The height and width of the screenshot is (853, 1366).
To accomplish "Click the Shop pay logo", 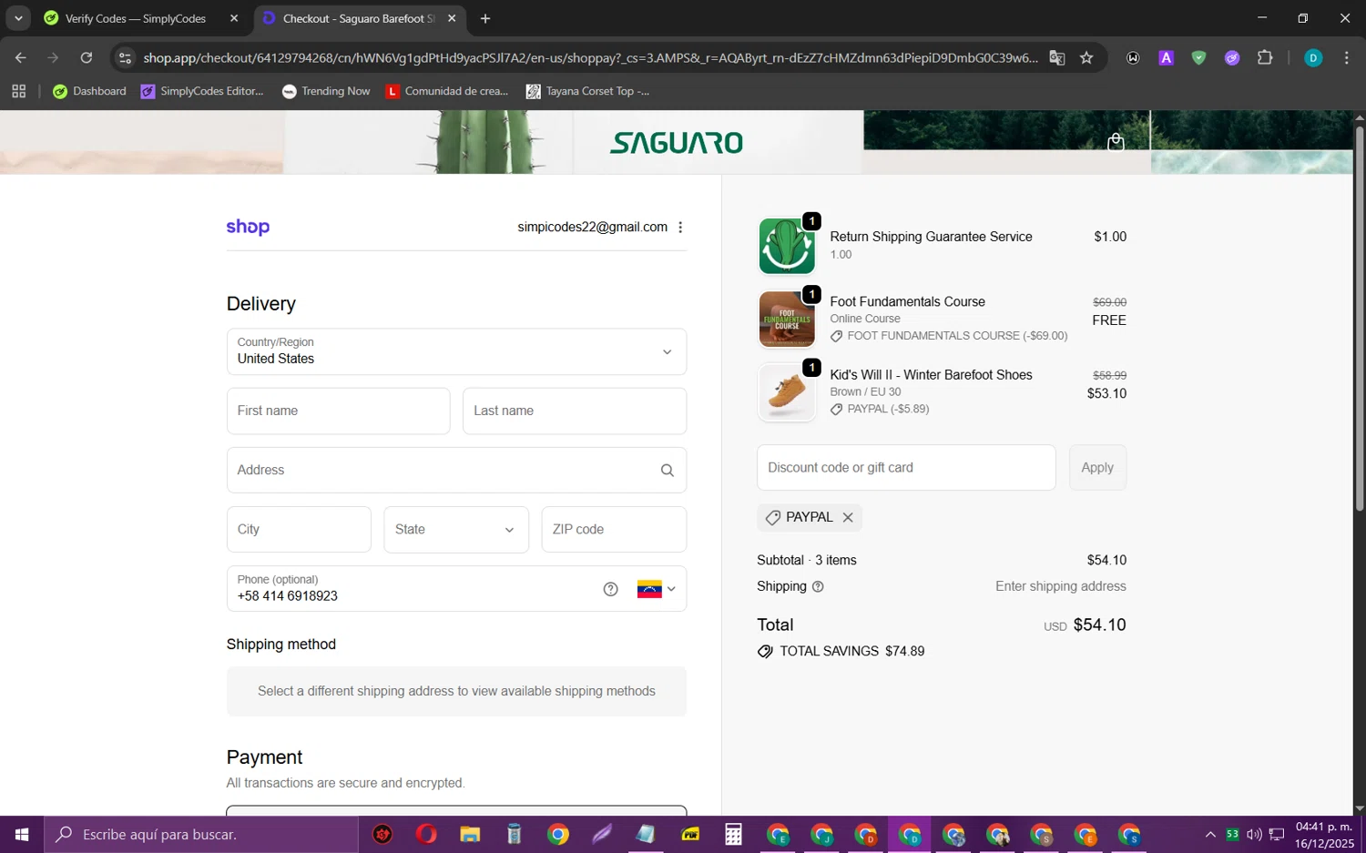I will pyautogui.click(x=248, y=227).
